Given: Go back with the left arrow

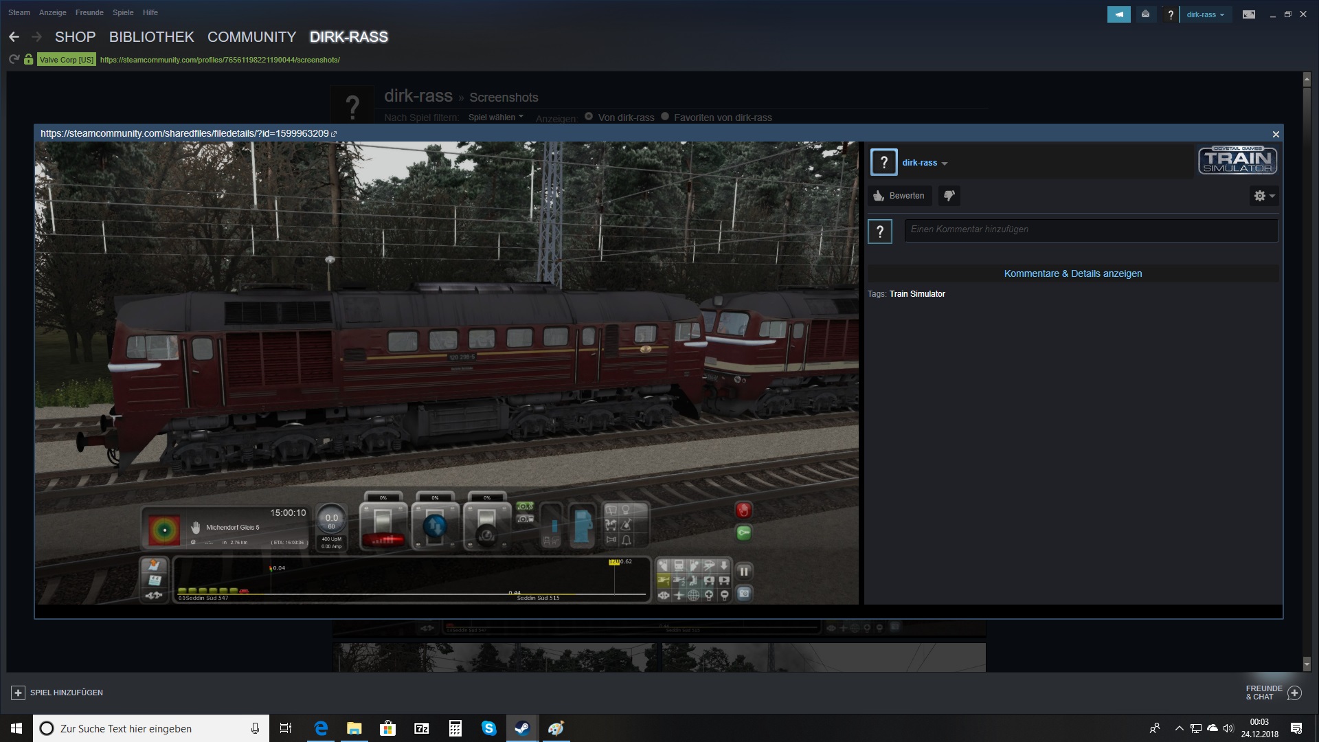Looking at the screenshot, I should pyautogui.click(x=14, y=37).
